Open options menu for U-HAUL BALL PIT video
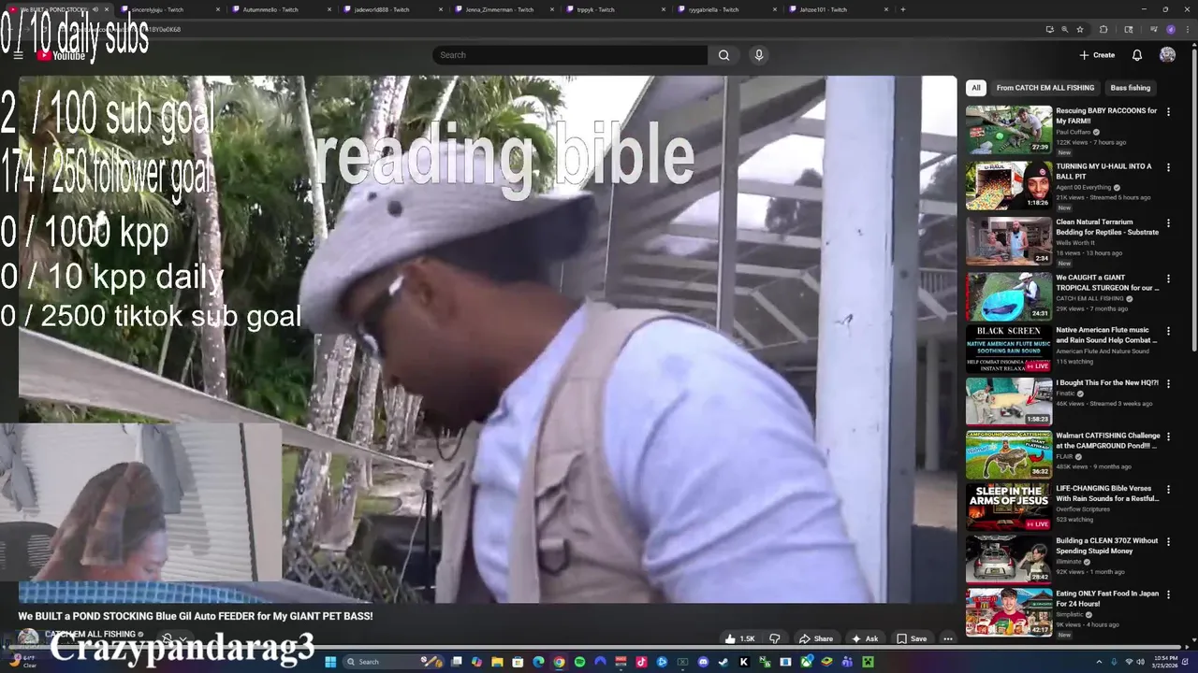This screenshot has height=673, width=1198. [x=1168, y=167]
